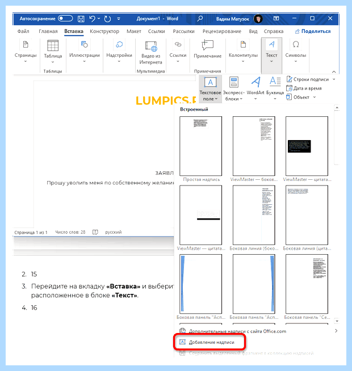Click gallery scroll down arrow
352x371 pixels.
pos(337,321)
